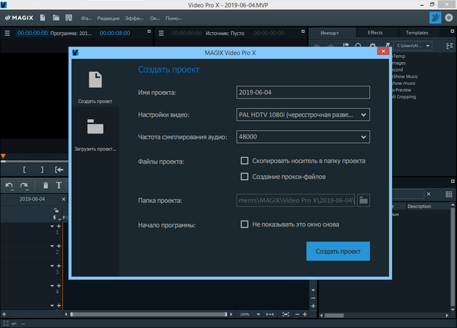
Task: Click the orange playhead marker in program monitor
Action: [3, 156]
